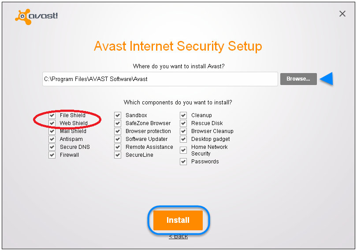The width and height of the screenshot is (357, 251).
Task: Uncheck Software Updater checkbox
Action: click(x=118, y=139)
